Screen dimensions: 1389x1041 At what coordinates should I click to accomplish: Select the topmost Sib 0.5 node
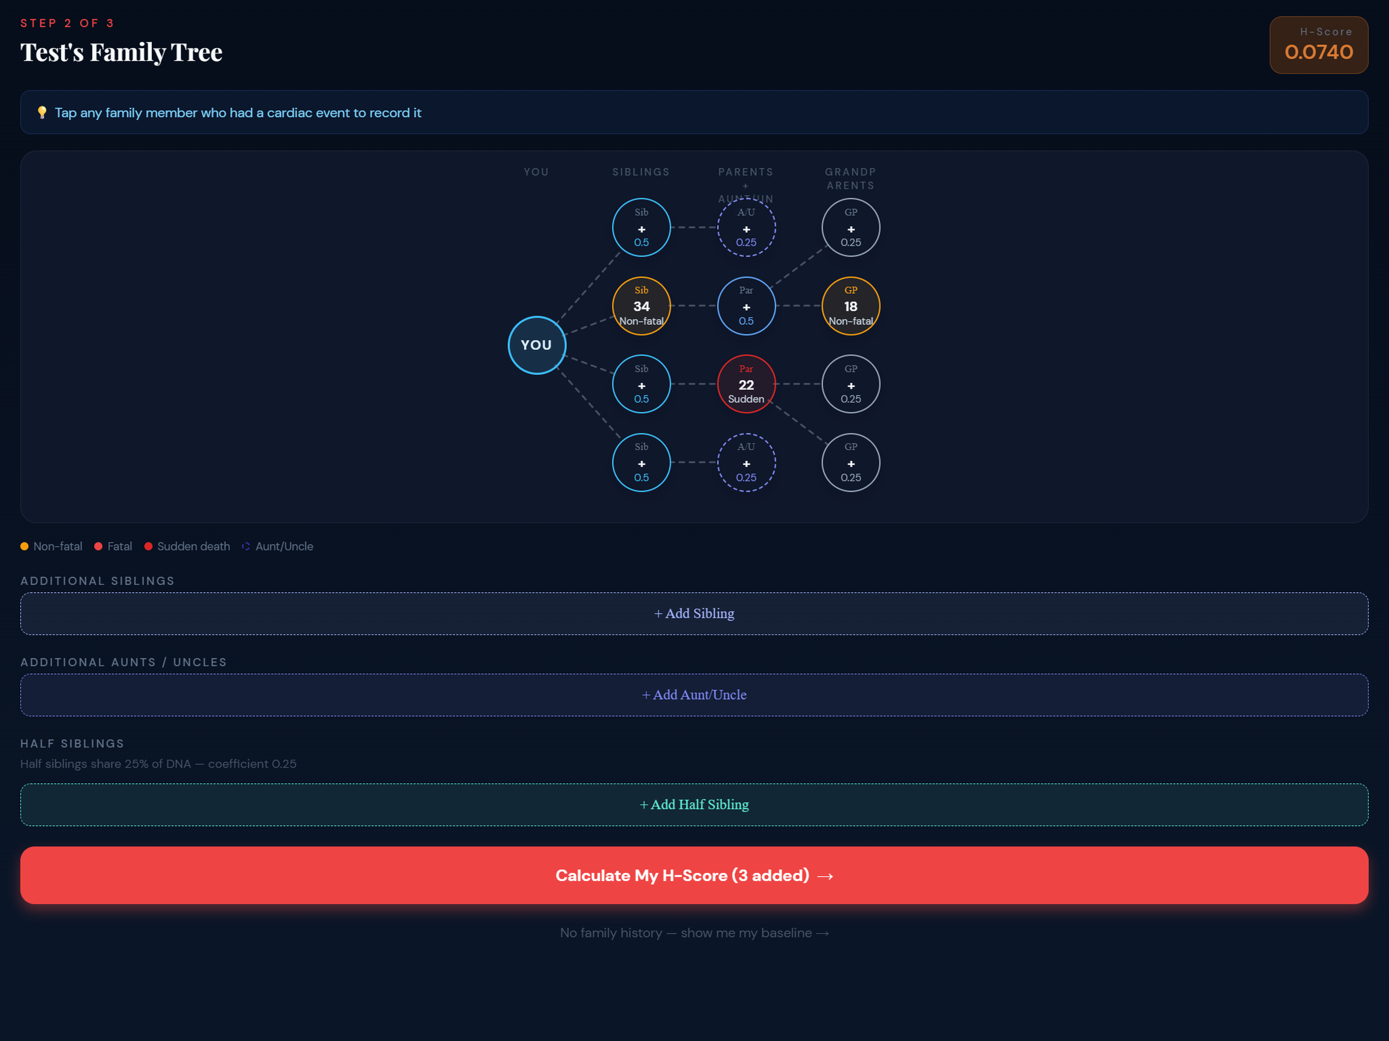(641, 227)
